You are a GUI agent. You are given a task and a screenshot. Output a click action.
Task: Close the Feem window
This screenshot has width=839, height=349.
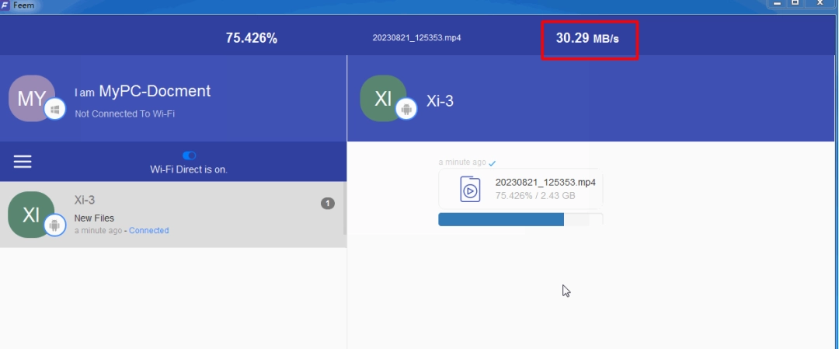click(x=820, y=3)
